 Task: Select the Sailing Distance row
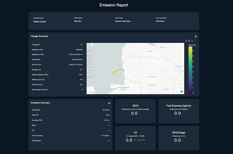[57, 74]
